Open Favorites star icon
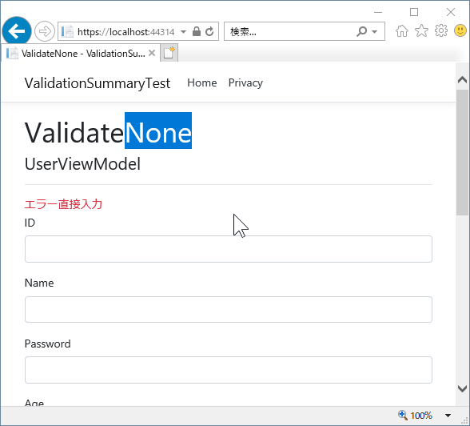Image resolution: width=470 pixels, height=426 pixels. coord(421,30)
